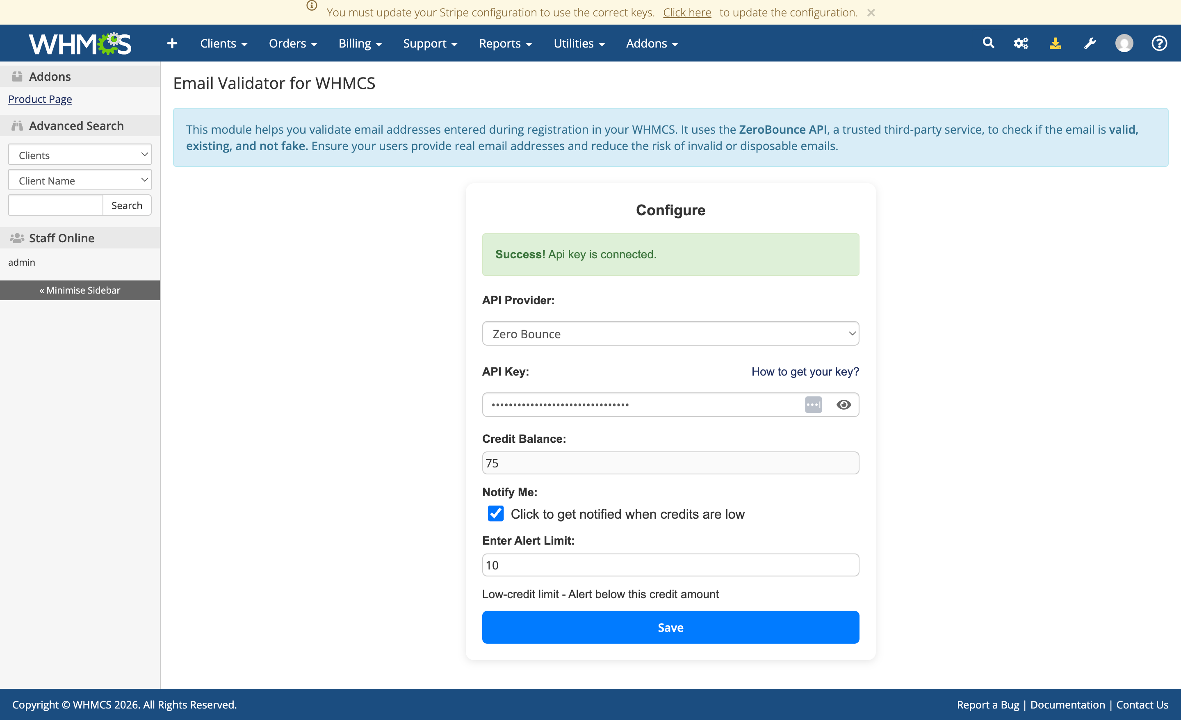1181x720 pixels.
Task: Open the API Provider Zero Bounce dropdown
Action: coord(670,334)
